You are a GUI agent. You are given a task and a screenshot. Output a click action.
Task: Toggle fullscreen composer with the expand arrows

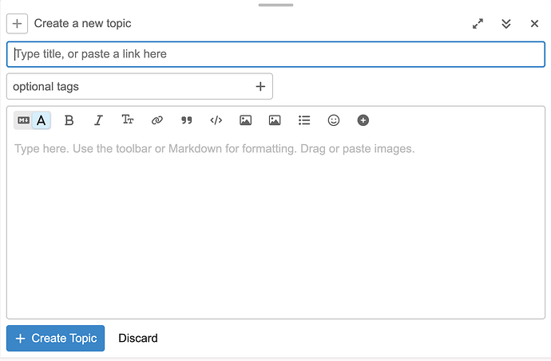tap(478, 24)
